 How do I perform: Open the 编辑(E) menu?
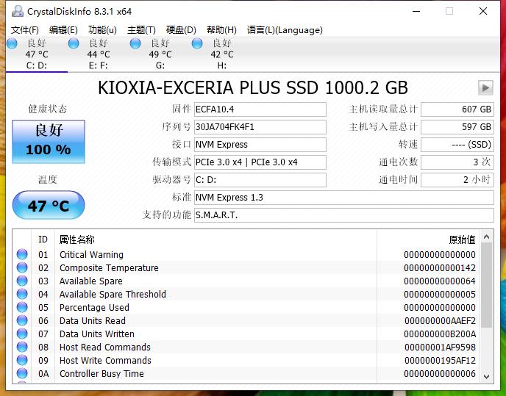[63, 30]
